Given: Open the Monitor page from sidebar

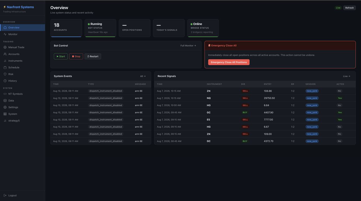Looking at the screenshot, I should [22, 34].
